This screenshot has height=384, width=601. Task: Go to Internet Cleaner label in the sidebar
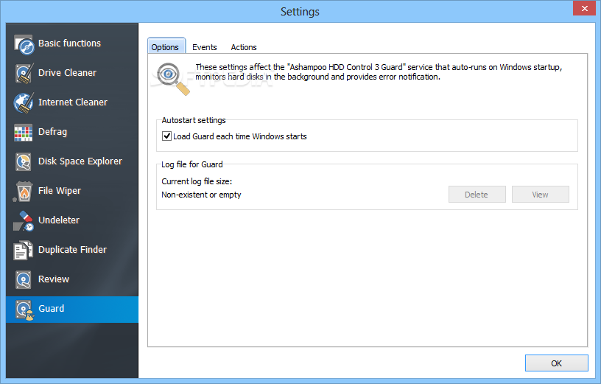73,102
